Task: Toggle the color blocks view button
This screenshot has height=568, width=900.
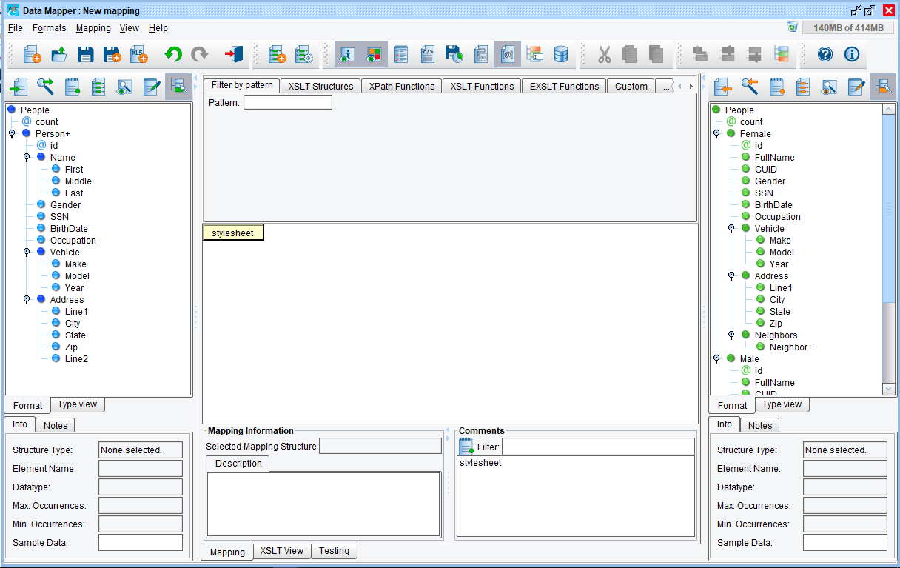Action: click(x=374, y=54)
